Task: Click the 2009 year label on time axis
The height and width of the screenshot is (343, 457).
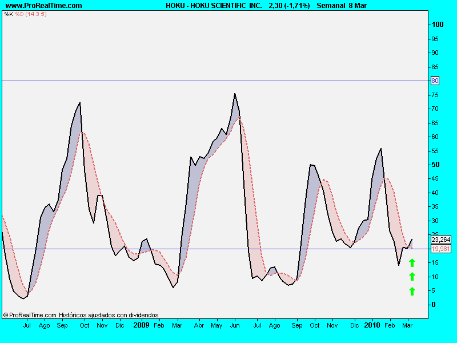Action: coord(141,325)
